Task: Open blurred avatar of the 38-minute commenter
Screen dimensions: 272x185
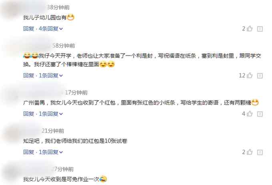Action: [x=10, y=10]
